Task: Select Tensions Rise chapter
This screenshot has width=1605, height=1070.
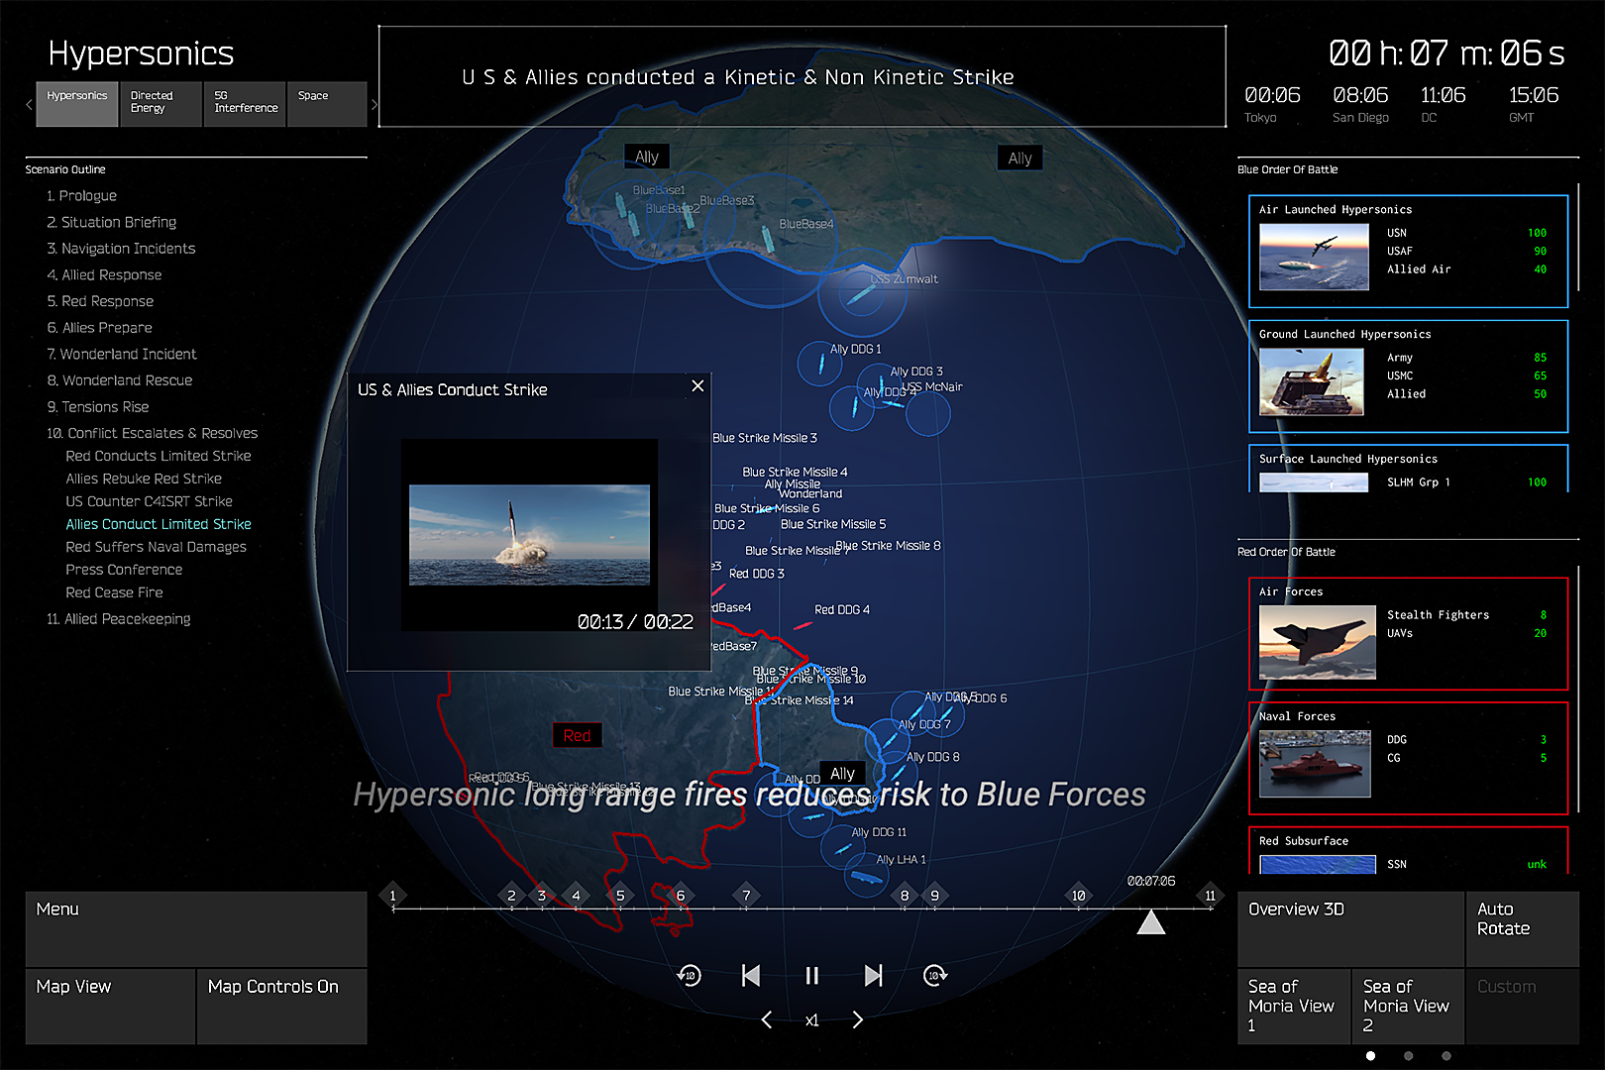Action: tap(97, 407)
